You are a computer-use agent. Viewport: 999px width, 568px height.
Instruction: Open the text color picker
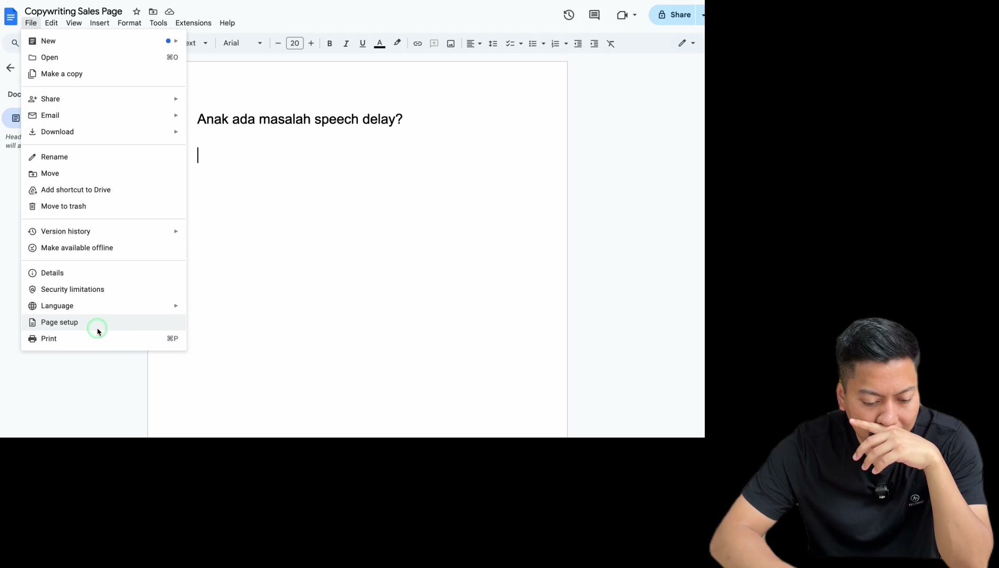(379, 44)
